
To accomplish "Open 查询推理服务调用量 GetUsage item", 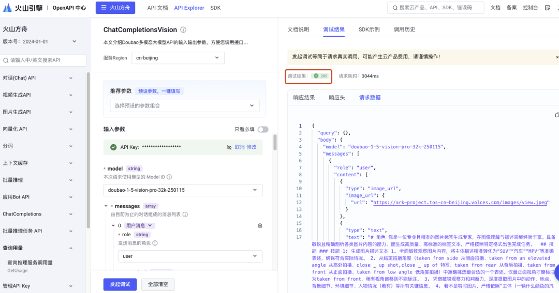I will (x=30, y=266).
